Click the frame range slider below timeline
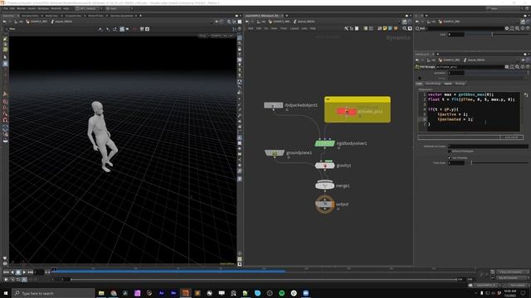This screenshot has width=531, height=298. tap(264, 280)
